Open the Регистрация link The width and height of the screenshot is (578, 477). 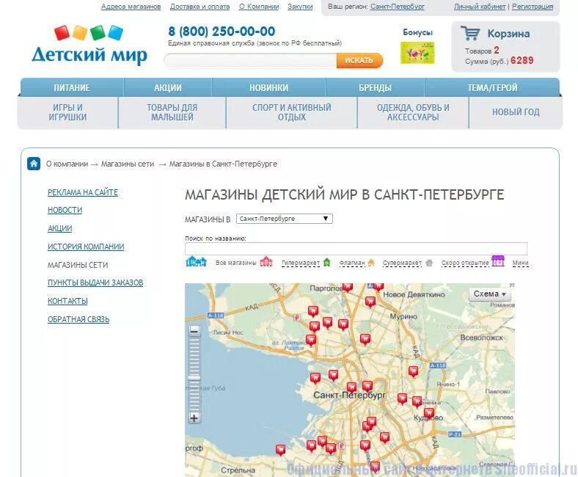(533, 7)
